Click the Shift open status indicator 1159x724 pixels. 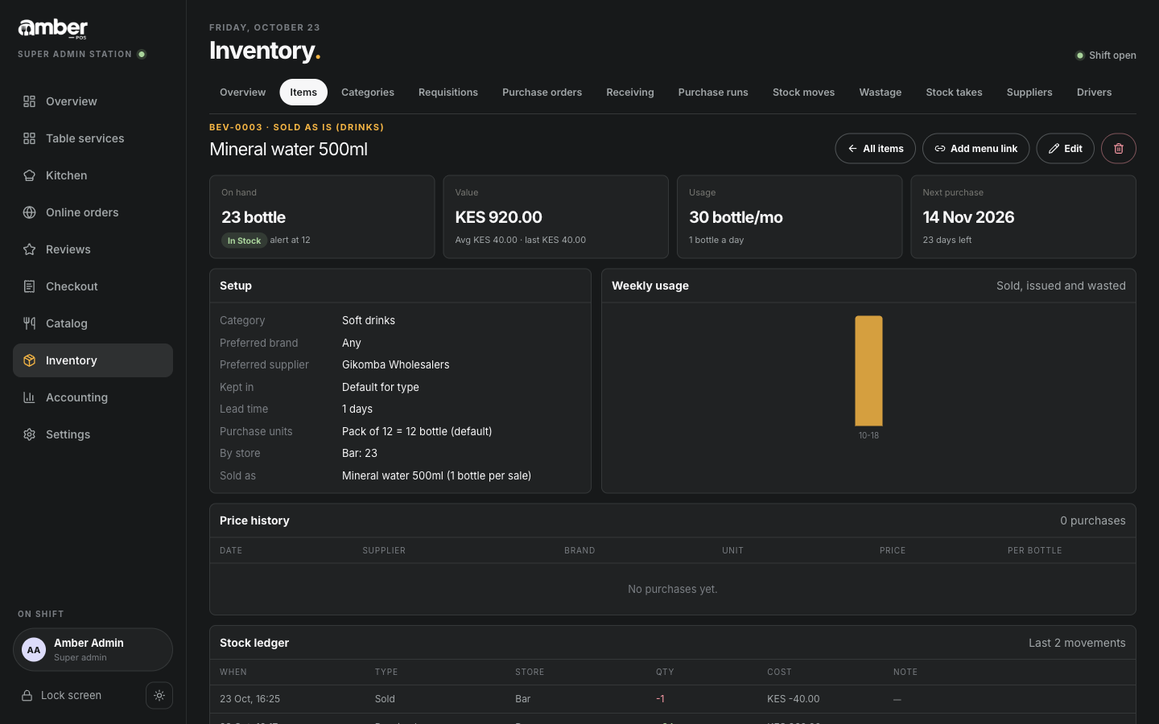click(x=1106, y=56)
